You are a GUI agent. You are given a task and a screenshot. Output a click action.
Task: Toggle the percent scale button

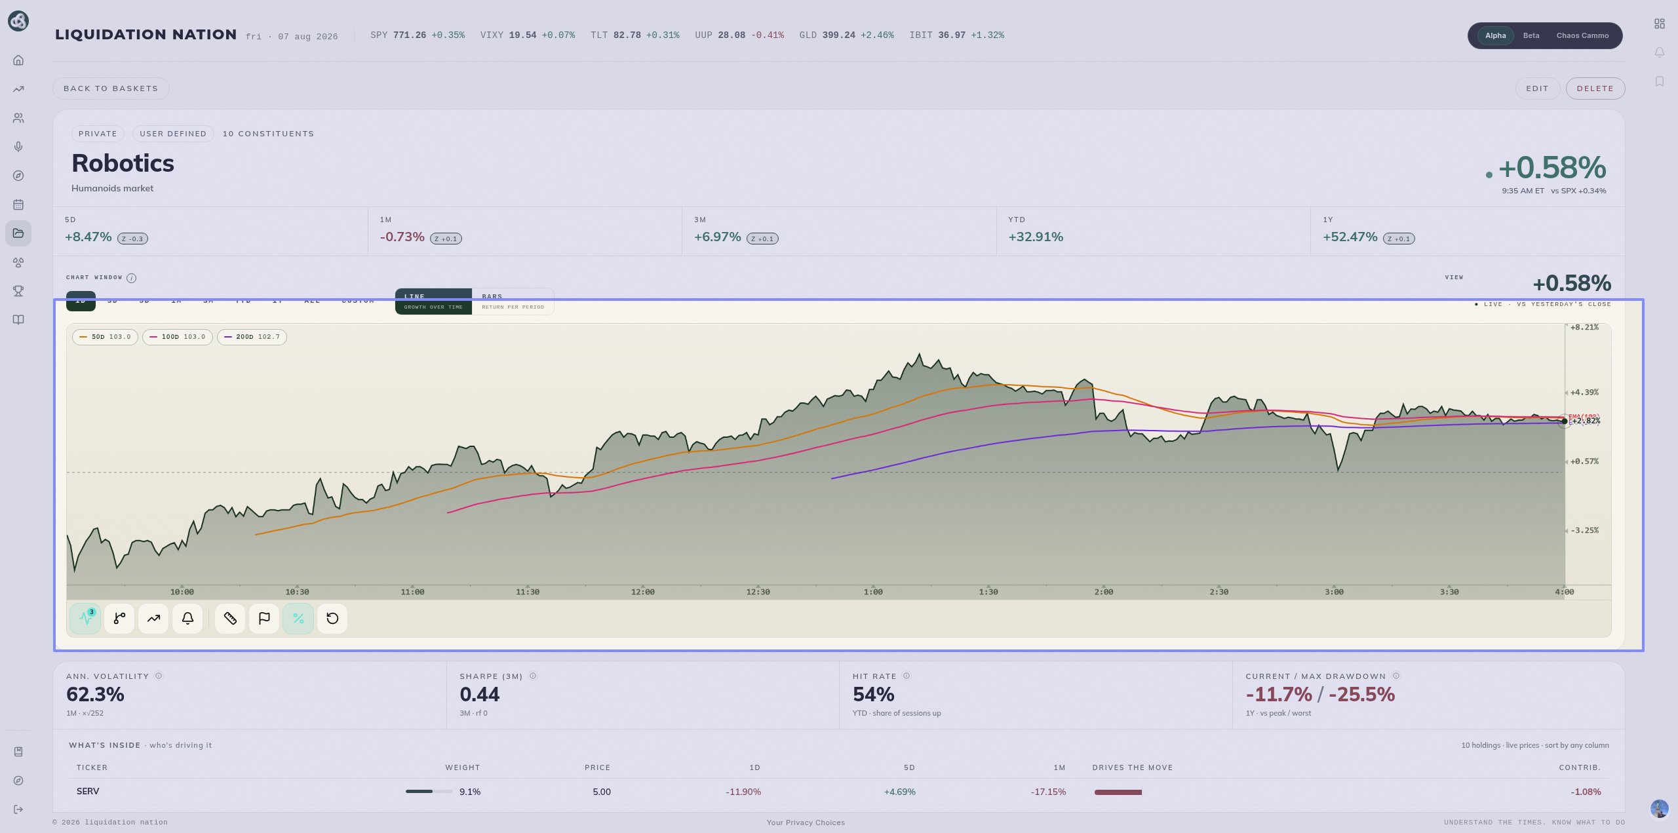tap(298, 618)
